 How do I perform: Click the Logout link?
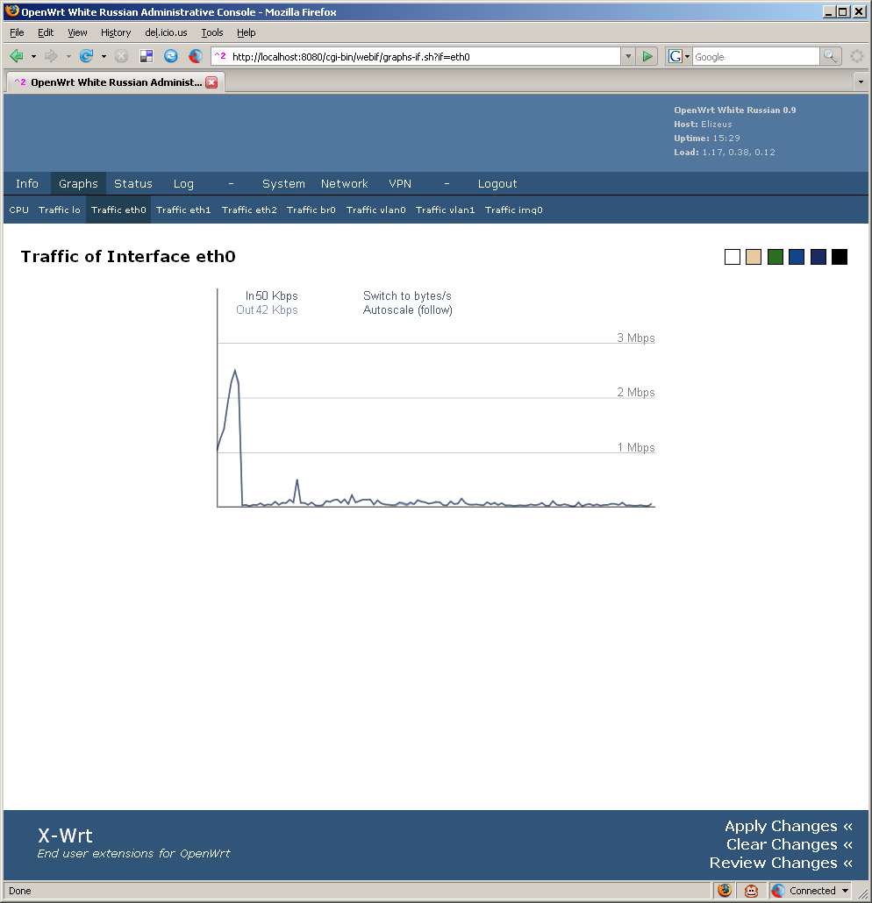pyautogui.click(x=497, y=184)
